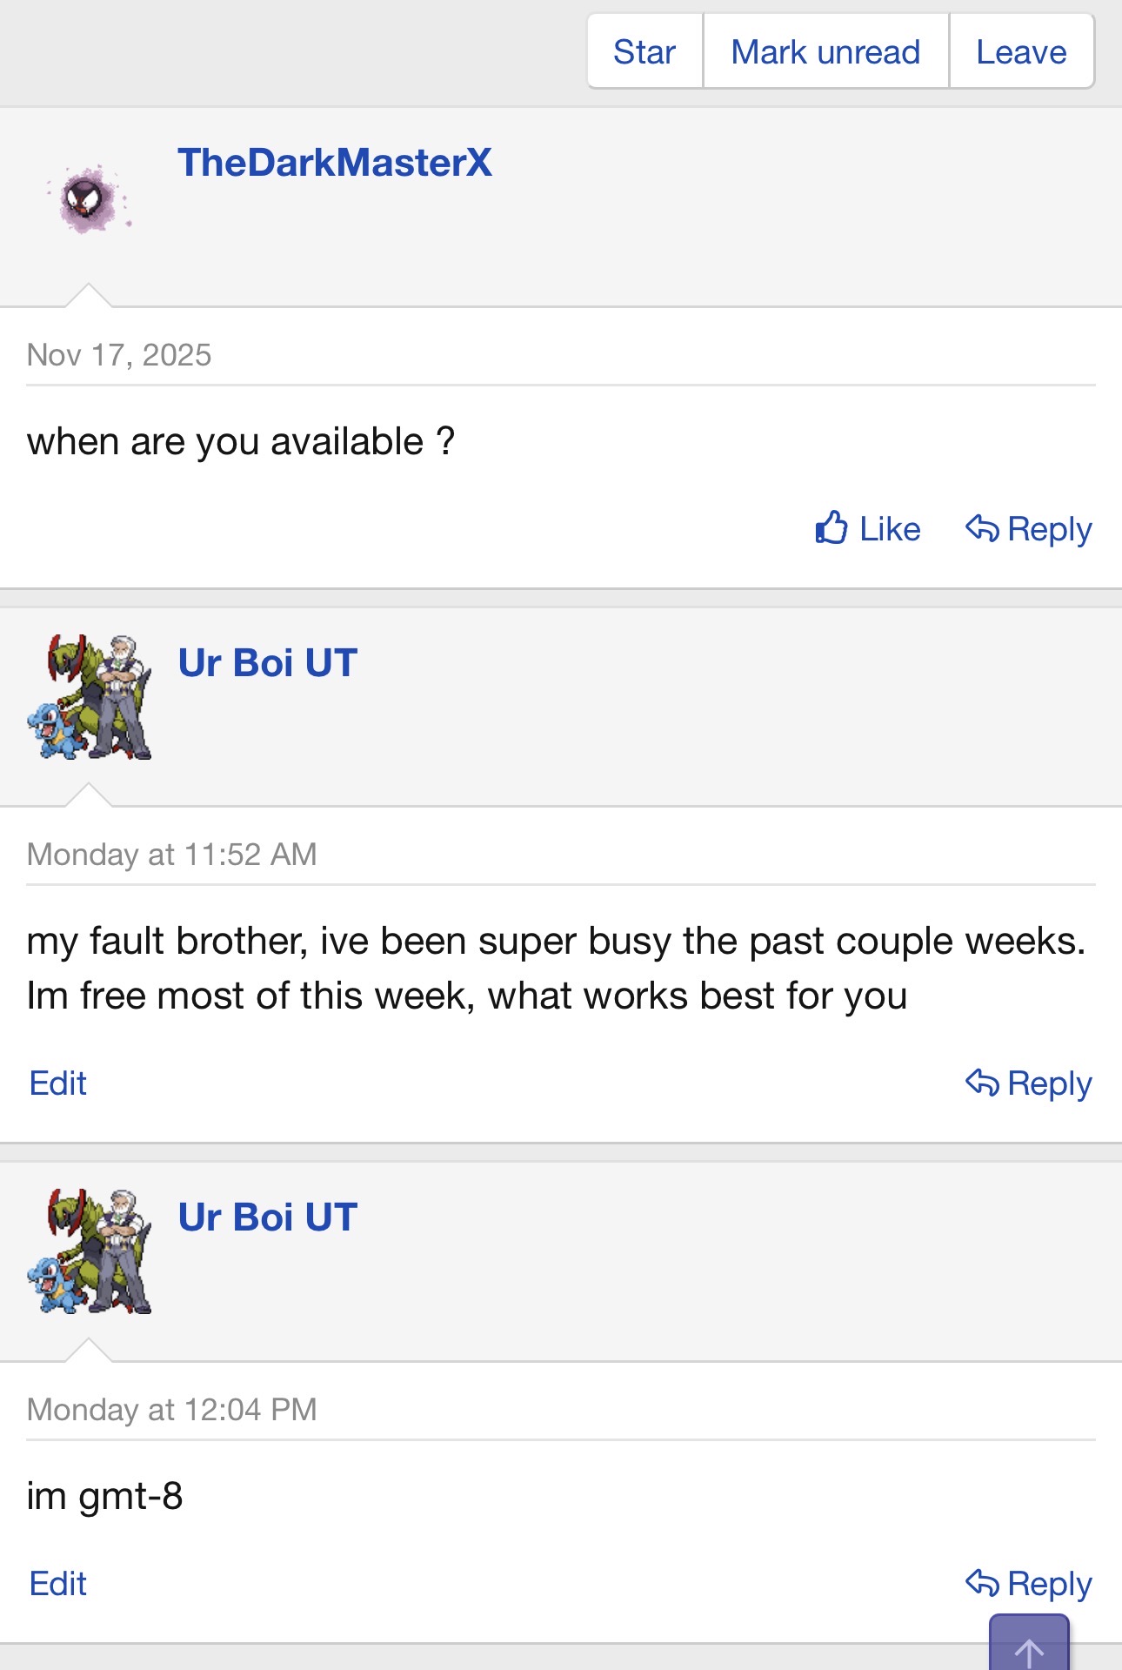Viewport: 1122px width, 1670px height.
Task: Like the "when are you available" message
Action: coord(868,528)
